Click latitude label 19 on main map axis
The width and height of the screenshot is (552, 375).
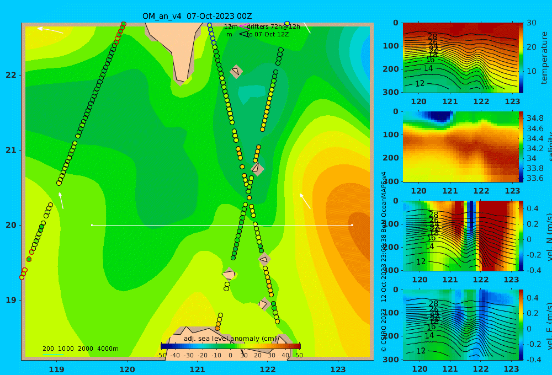coord(11,300)
